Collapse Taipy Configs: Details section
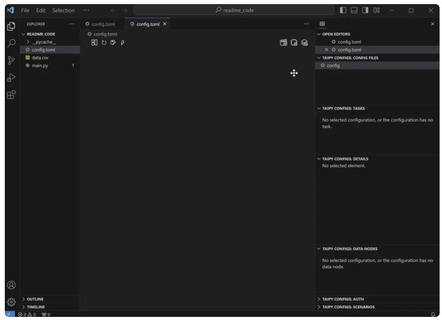 (377, 159)
